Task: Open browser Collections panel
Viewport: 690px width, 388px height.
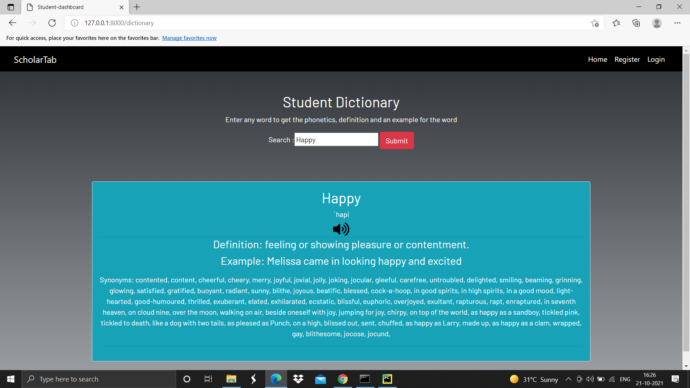Action: [636, 23]
